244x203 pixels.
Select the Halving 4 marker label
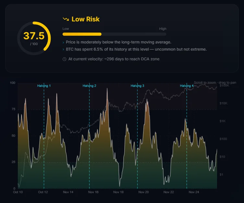187,86
